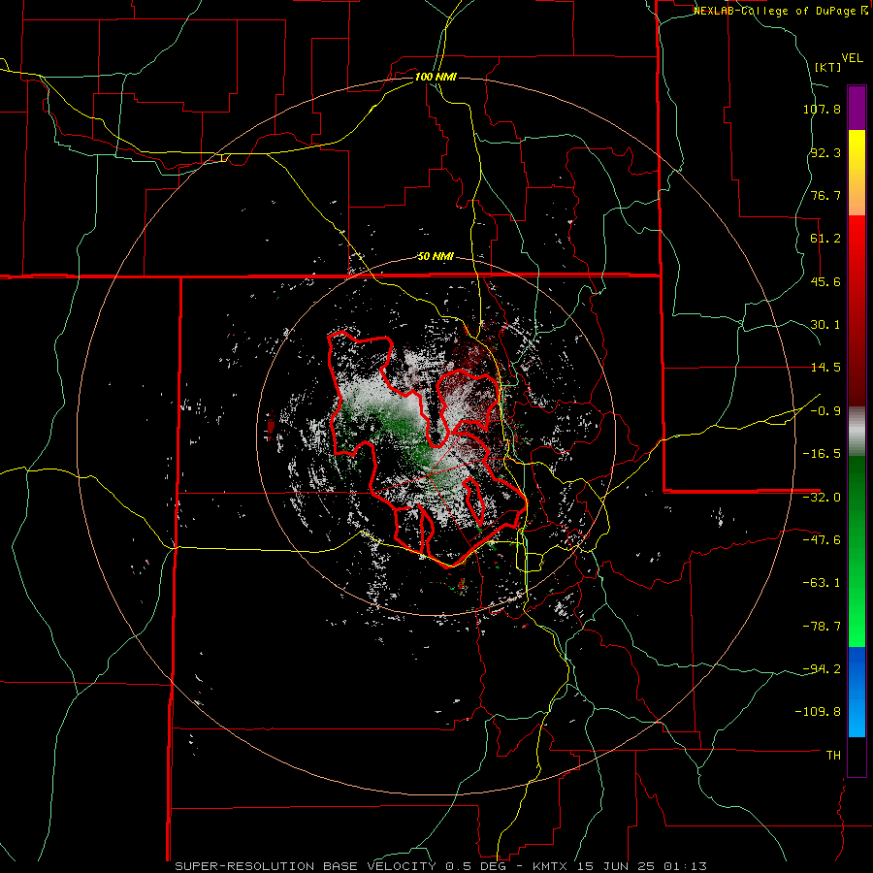Select the 30.1 scale value
The width and height of the screenshot is (873, 873).
coord(825,325)
